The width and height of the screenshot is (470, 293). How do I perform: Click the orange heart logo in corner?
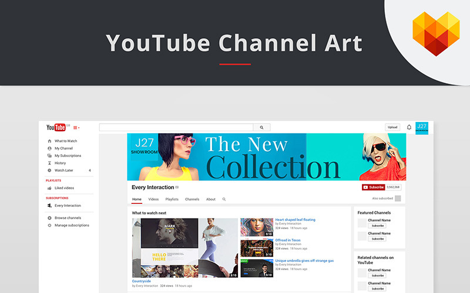[x=436, y=34]
